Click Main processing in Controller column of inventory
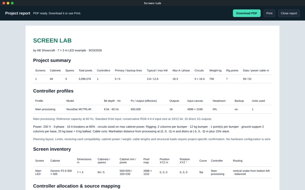 (x=217, y=173)
